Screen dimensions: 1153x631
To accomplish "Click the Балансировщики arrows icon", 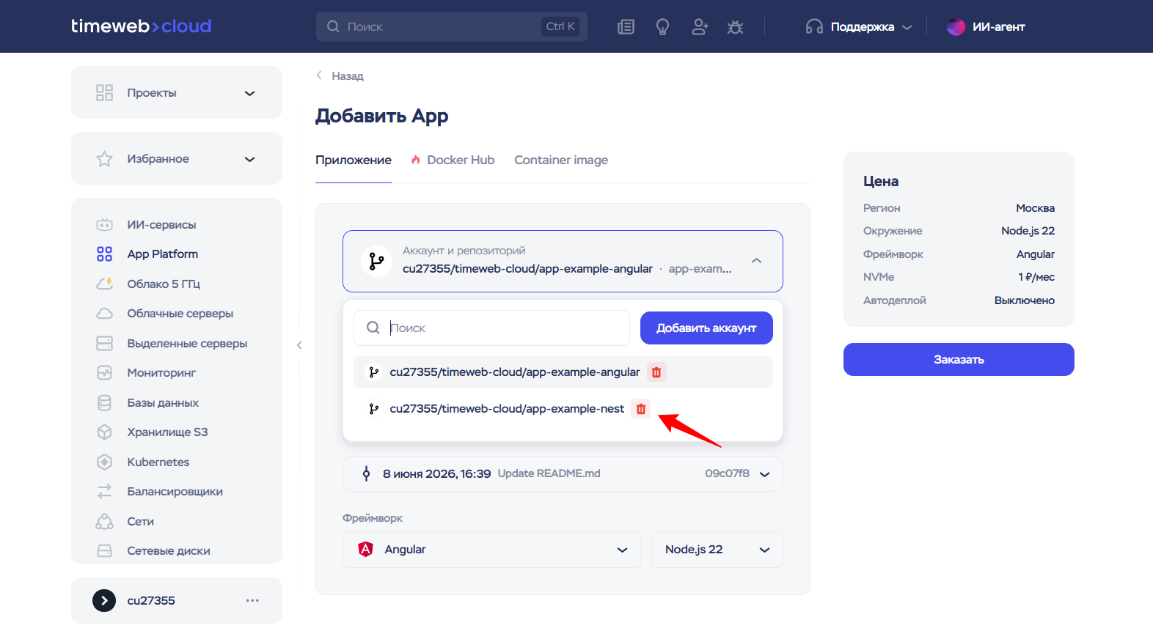I will point(105,491).
